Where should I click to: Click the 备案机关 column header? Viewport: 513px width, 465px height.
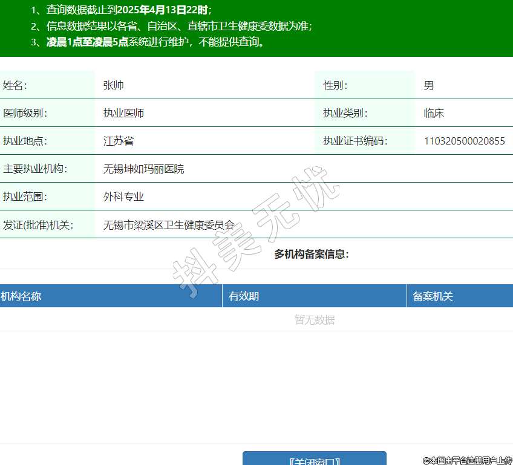[433, 296]
